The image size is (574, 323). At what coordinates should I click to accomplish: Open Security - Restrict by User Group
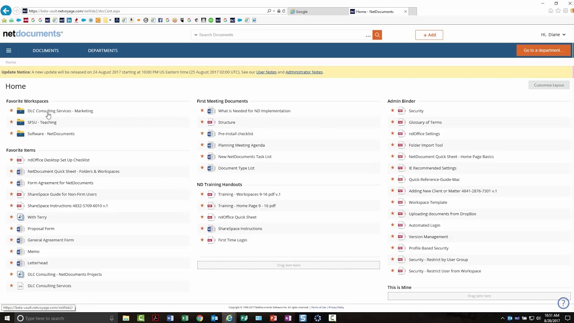tap(438, 260)
